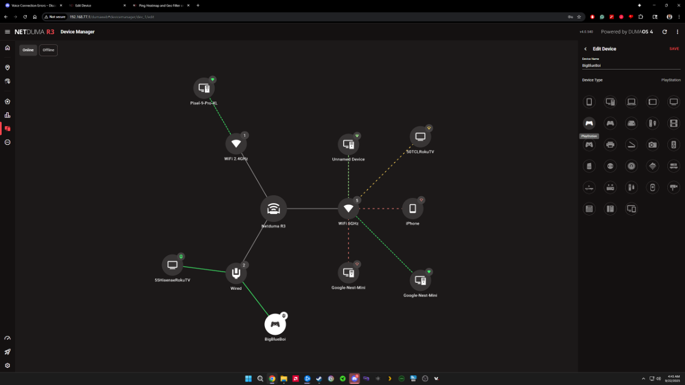
Task: Open Geo-Filter from the sidebar pin icon
Action: [7, 67]
